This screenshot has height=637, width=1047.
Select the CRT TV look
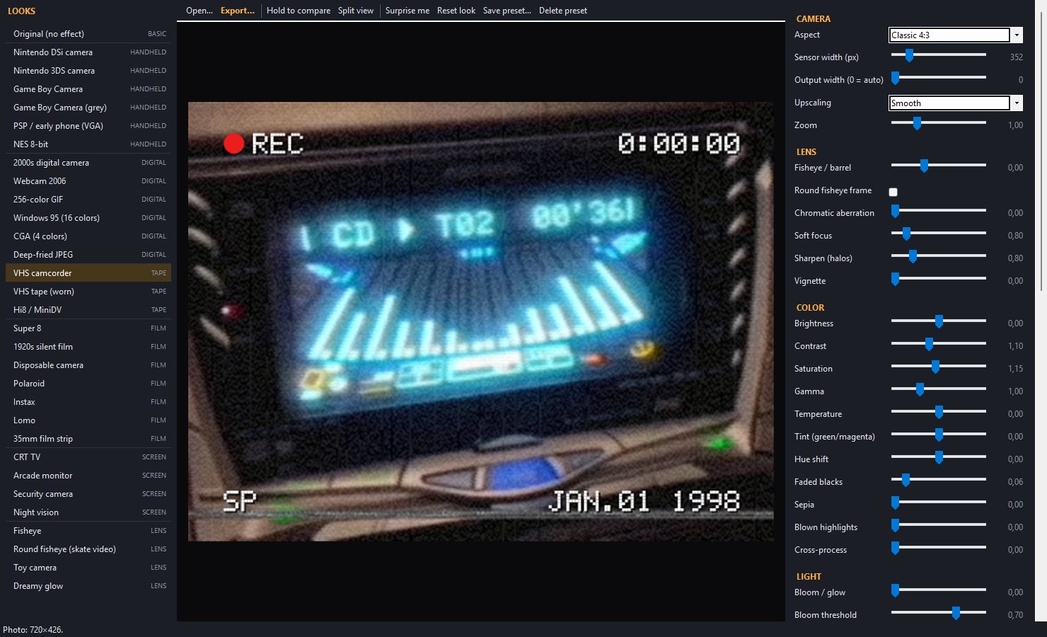88,457
